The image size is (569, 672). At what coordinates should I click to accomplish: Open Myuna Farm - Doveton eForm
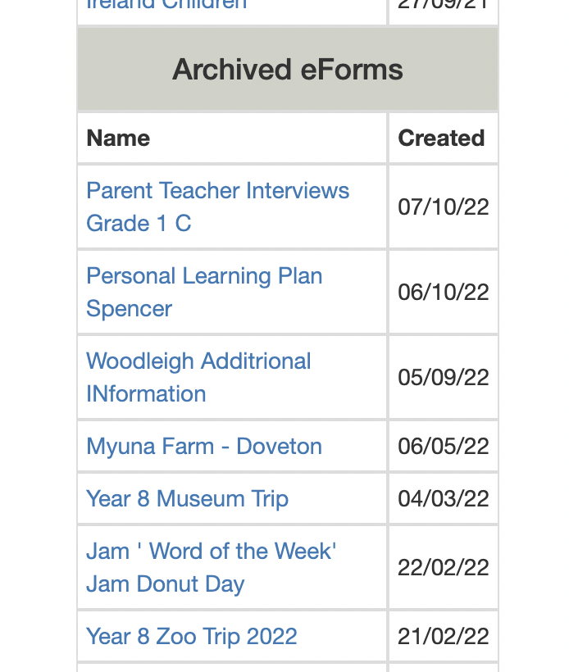pyautogui.click(x=204, y=447)
